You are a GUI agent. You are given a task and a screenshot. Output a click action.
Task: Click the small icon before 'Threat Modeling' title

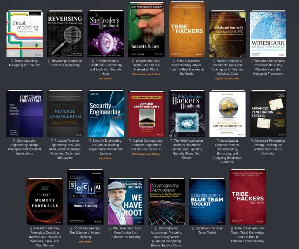tap(12, 61)
